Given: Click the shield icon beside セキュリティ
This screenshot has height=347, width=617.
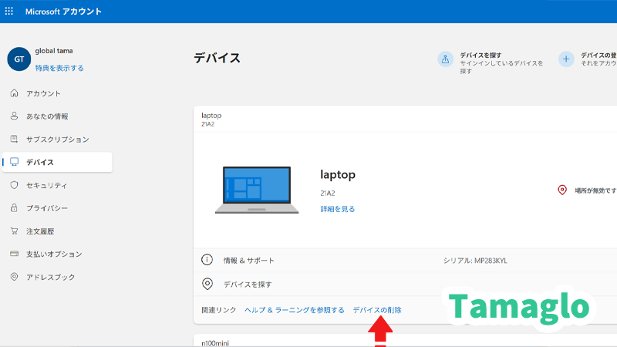Looking at the screenshot, I should tap(14, 185).
